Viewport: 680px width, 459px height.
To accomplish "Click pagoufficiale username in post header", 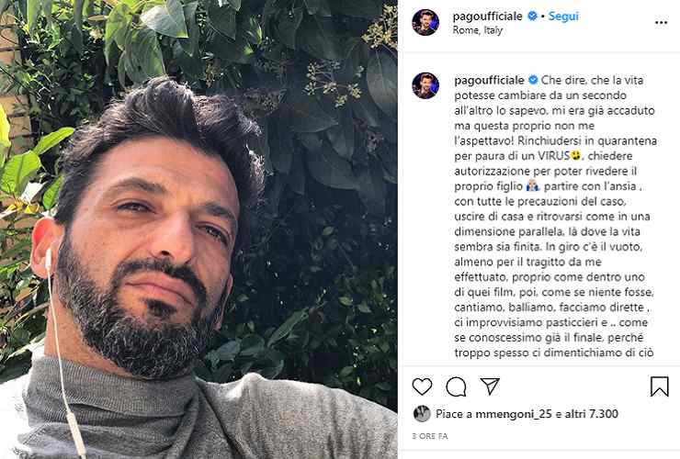I will click(x=487, y=16).
